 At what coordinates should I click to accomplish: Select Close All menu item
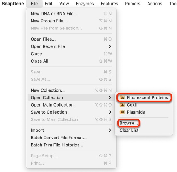click(x=71, y=61)
